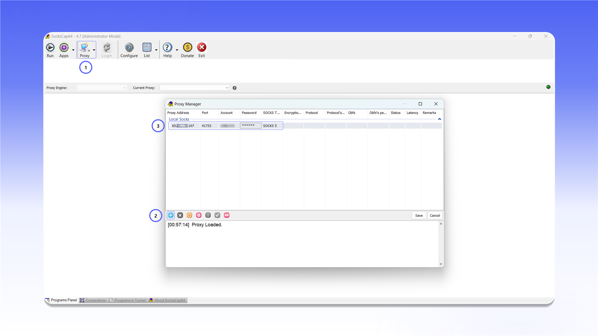Switch to the Programs Panel tab
Image resolution: width=598 pixels, height=336 pixels.
(x=61, y=300)
